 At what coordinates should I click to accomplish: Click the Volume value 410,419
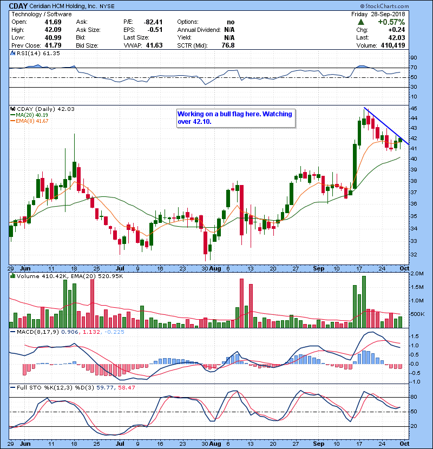(393, 45)
